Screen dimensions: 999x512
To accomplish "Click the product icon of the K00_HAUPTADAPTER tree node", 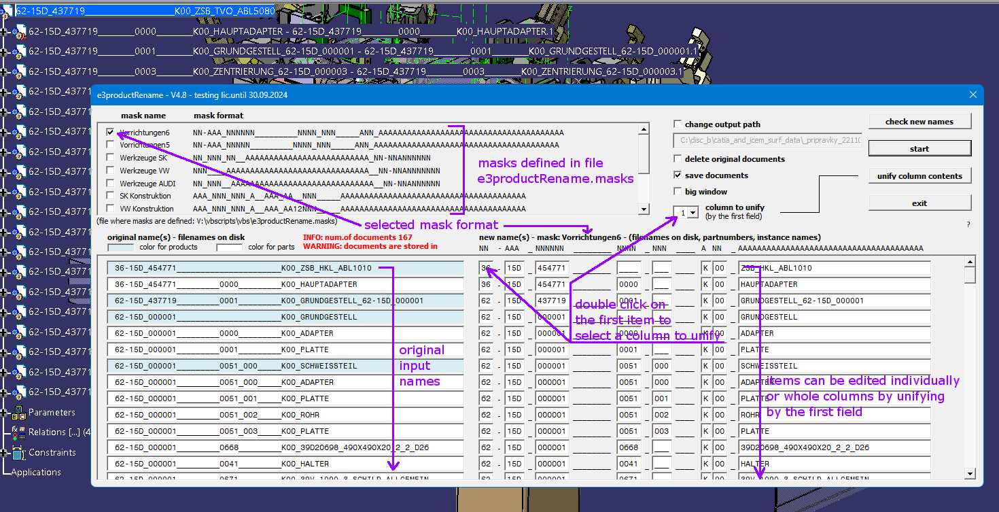I will click(x=20, y=31).
